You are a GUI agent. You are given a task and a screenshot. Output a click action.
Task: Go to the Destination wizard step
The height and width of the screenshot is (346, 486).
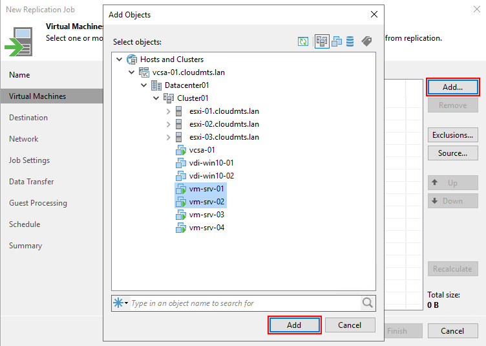[x=28, y=118]
